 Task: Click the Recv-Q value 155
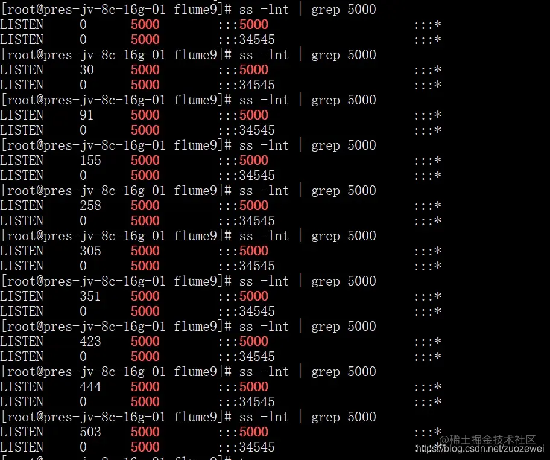pyautogui.click(x=90, y=160)
